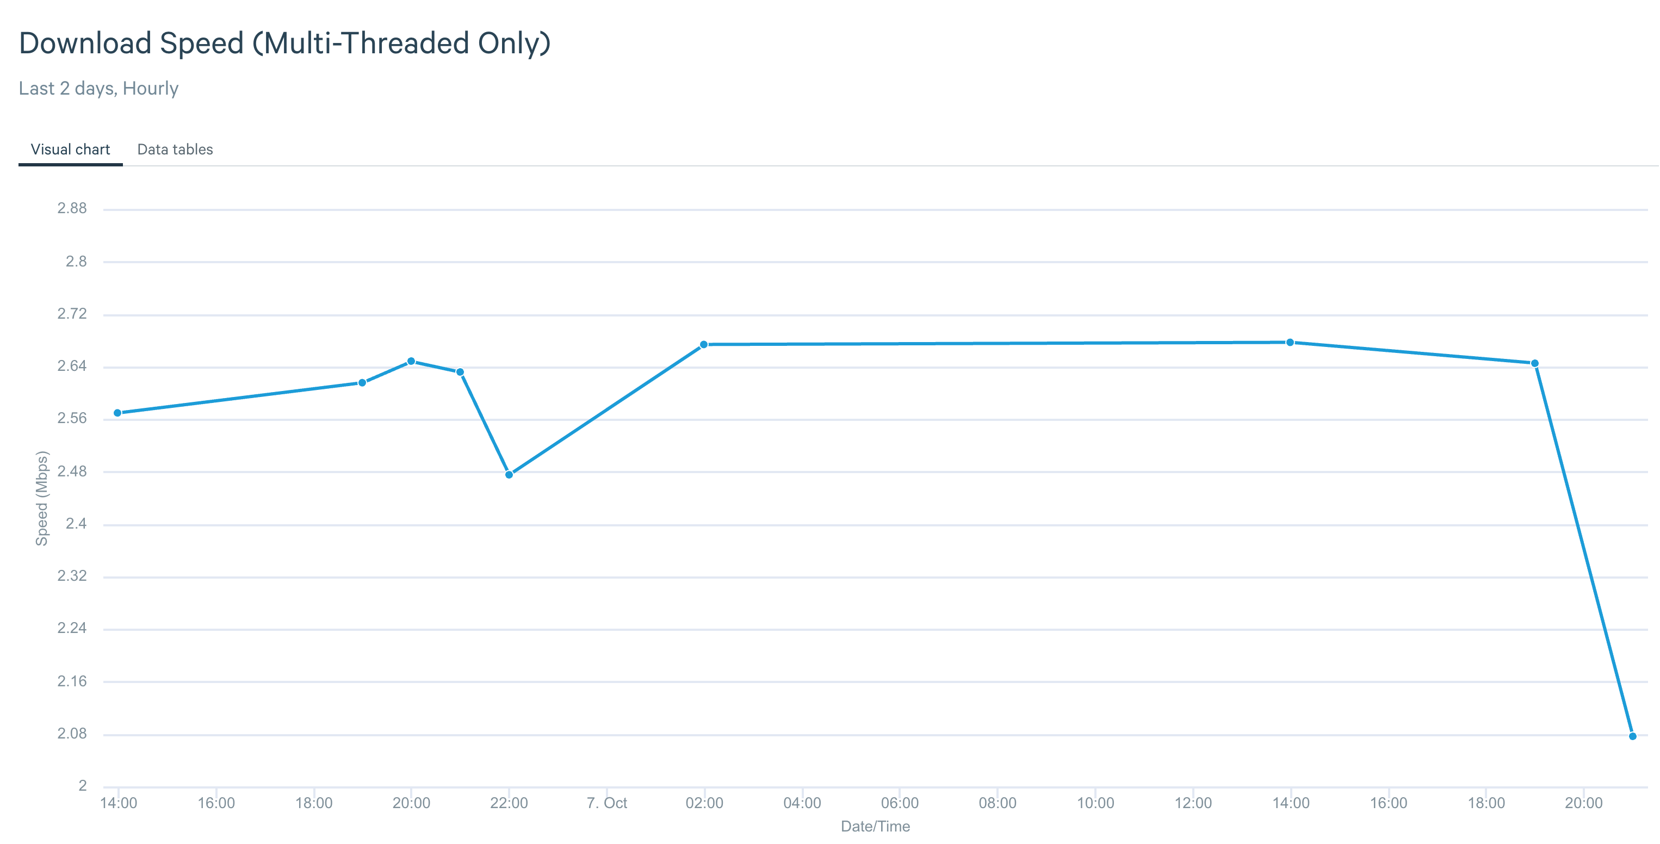Select the data point at 02:00

coord(704,345)
